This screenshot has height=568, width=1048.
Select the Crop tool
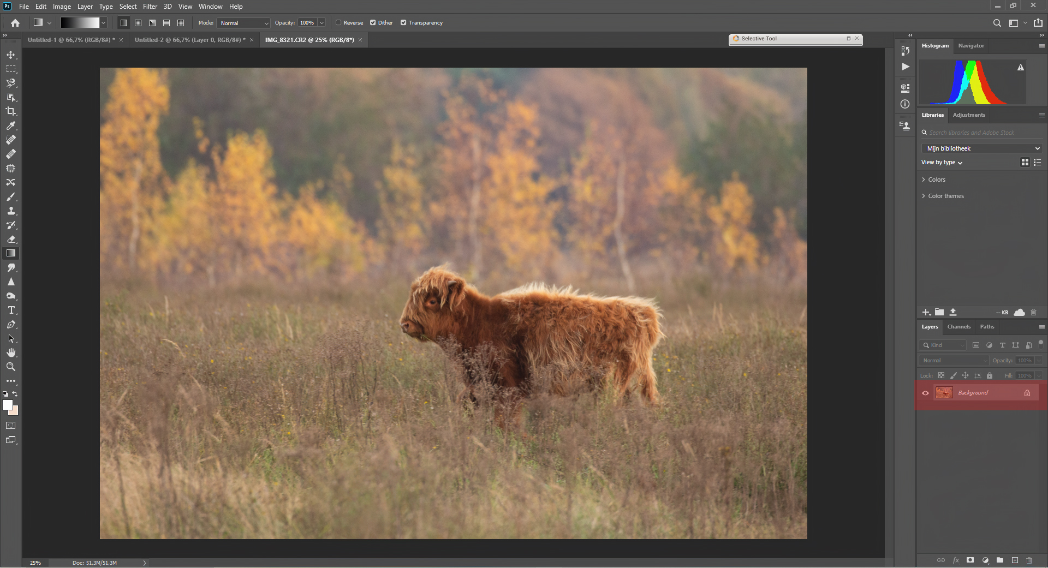coord(11,111)
